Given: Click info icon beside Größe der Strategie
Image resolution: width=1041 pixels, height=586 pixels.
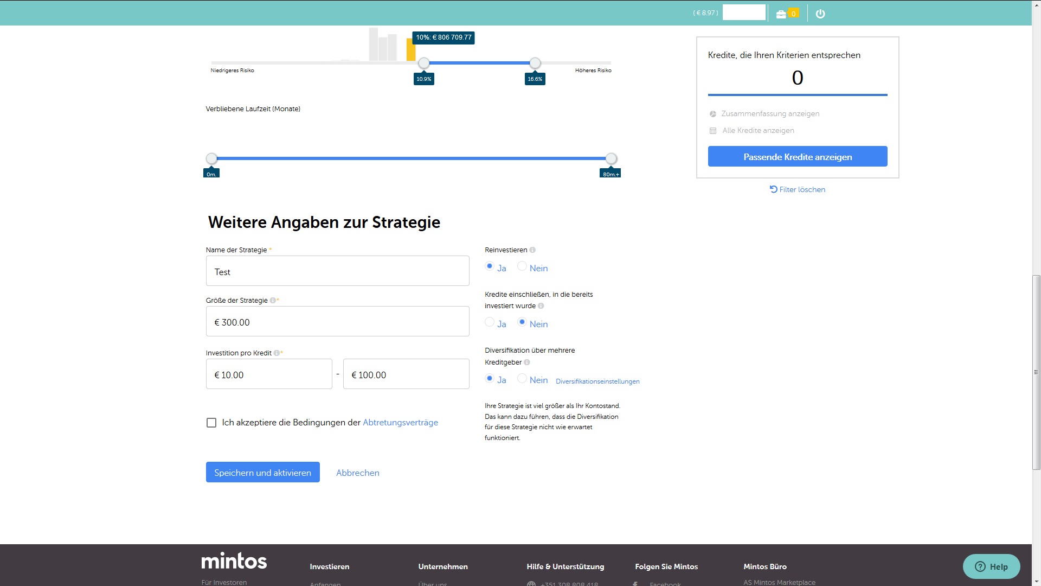Looking at the screenshot, I should pos(273,301).
